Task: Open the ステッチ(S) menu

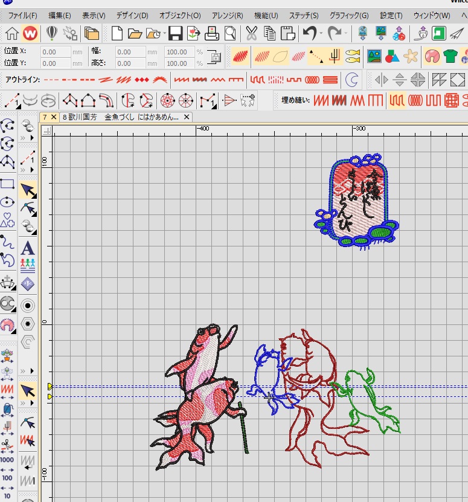Action: coord(304,15)
